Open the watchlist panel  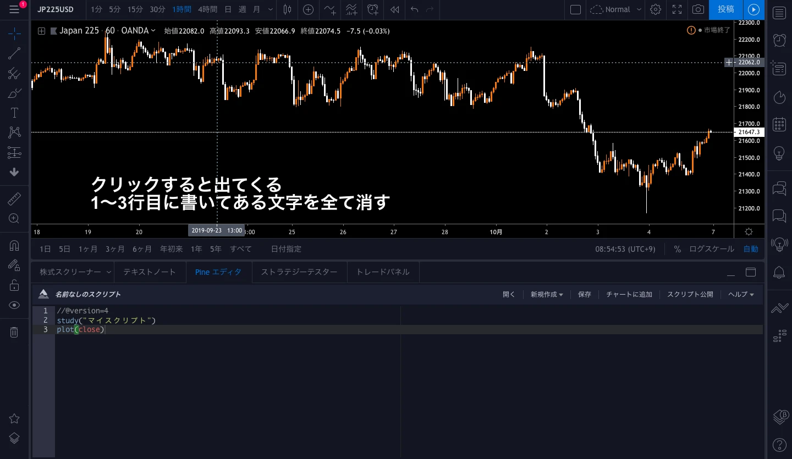point(779,13)
